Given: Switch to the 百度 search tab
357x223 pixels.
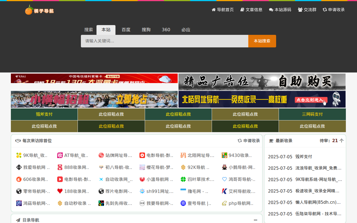Looking at the screenshot, I should pos(126,30).
